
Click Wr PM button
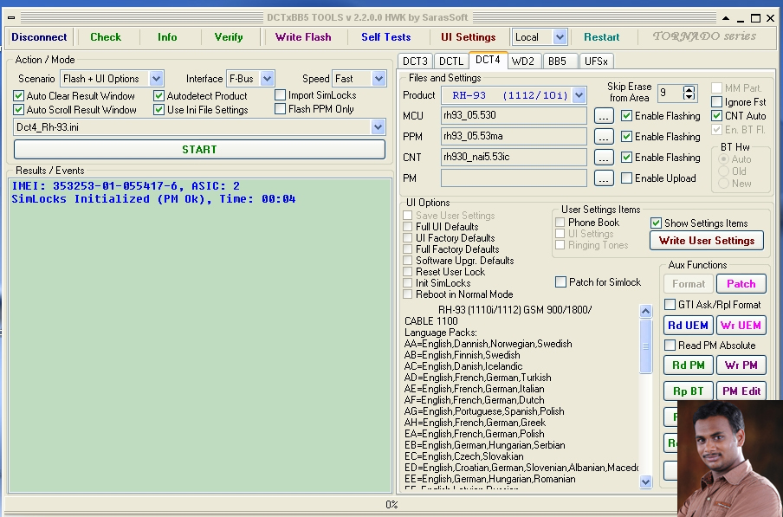(741, 365)
